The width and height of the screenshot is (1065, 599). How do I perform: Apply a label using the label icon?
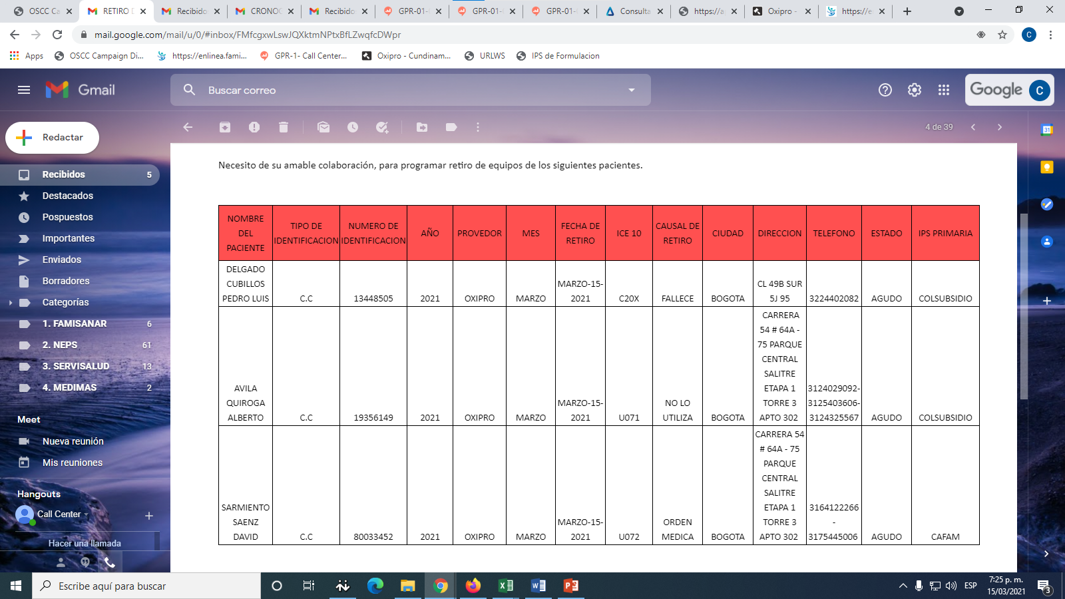[x=451, y=127]
